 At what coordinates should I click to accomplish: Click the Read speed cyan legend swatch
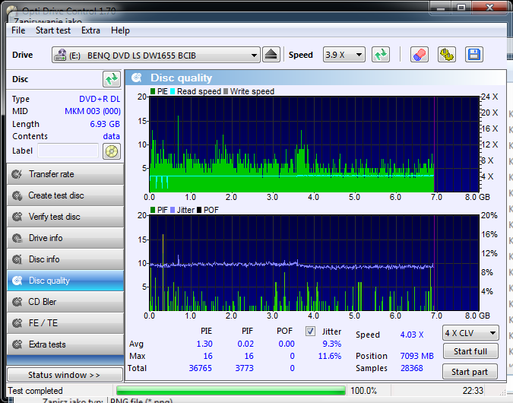(173, 91)
